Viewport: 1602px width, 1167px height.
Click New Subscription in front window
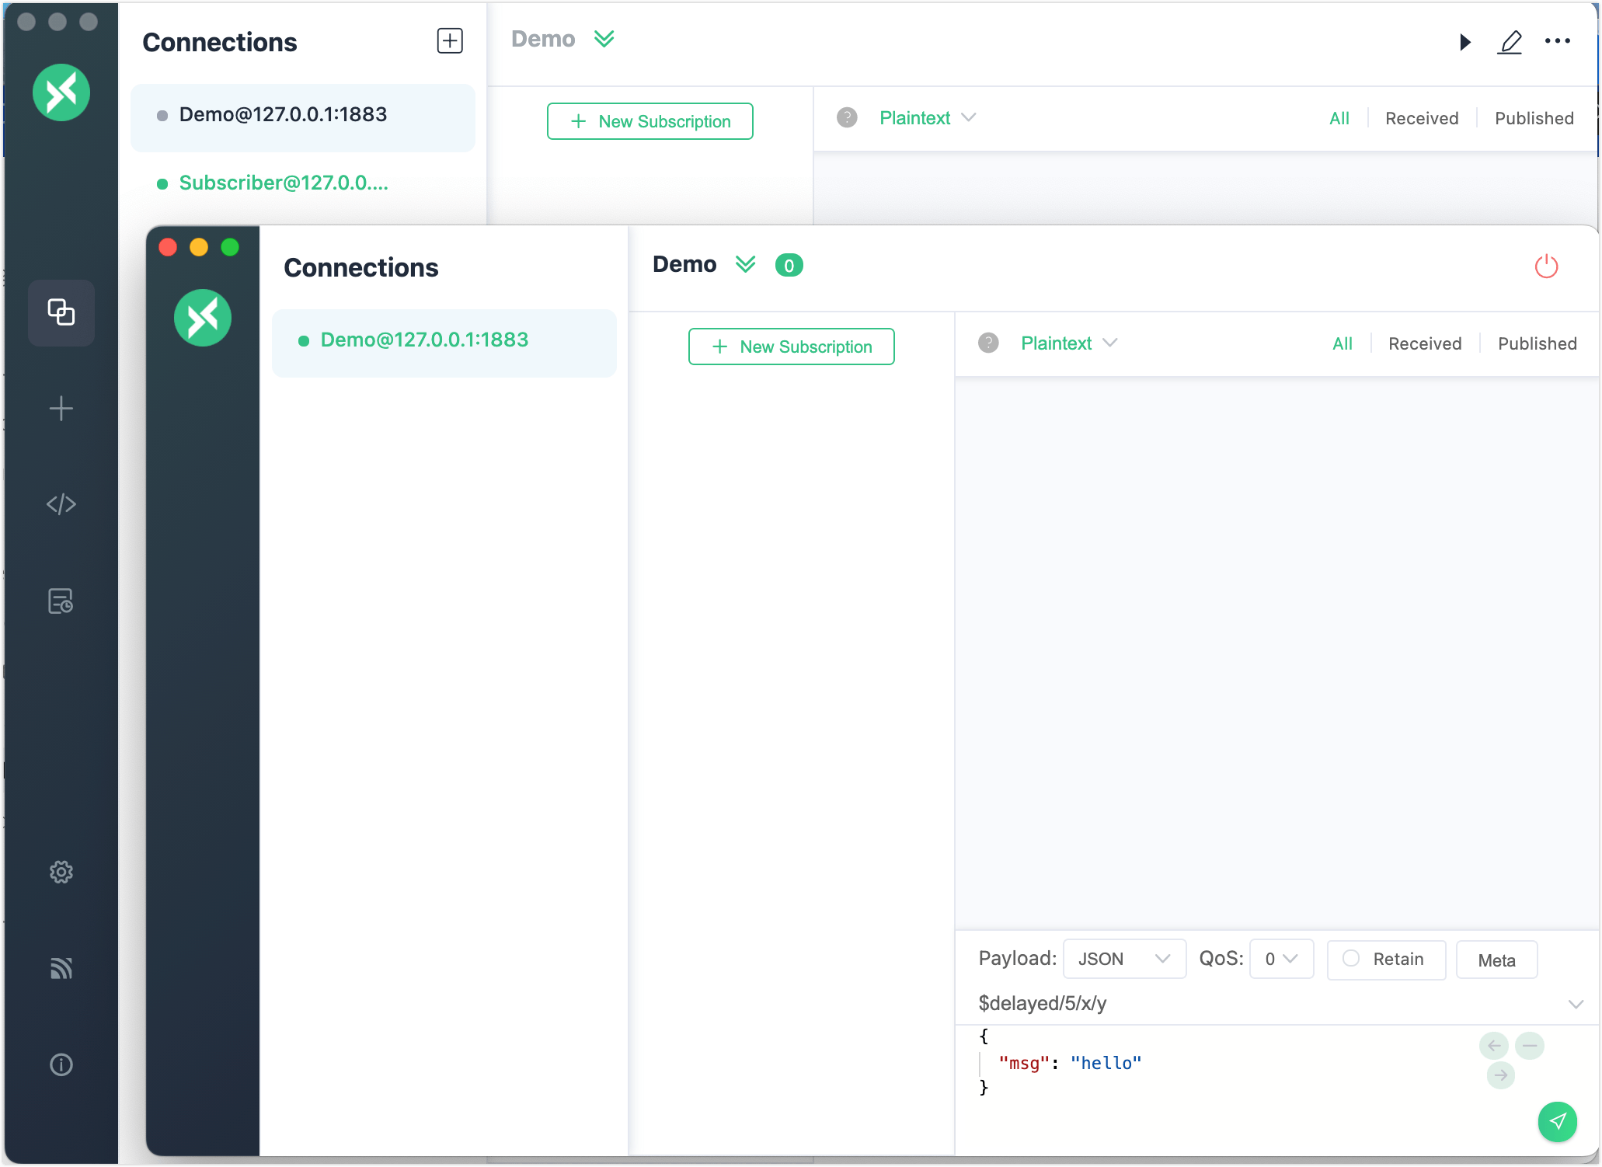pos(791,347)
